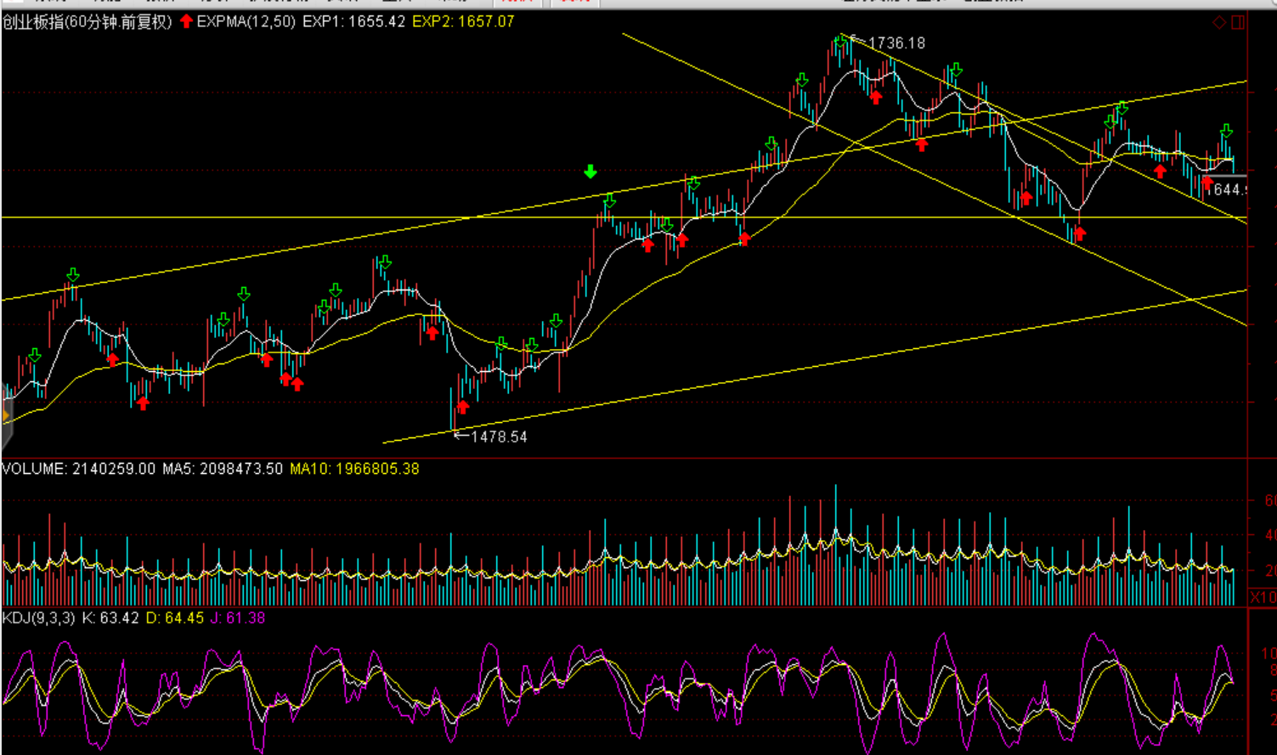Click the solid green down arrow marker
This screenshot has height=755, width=1277.
pyautogui.click(x=590, y=172)
